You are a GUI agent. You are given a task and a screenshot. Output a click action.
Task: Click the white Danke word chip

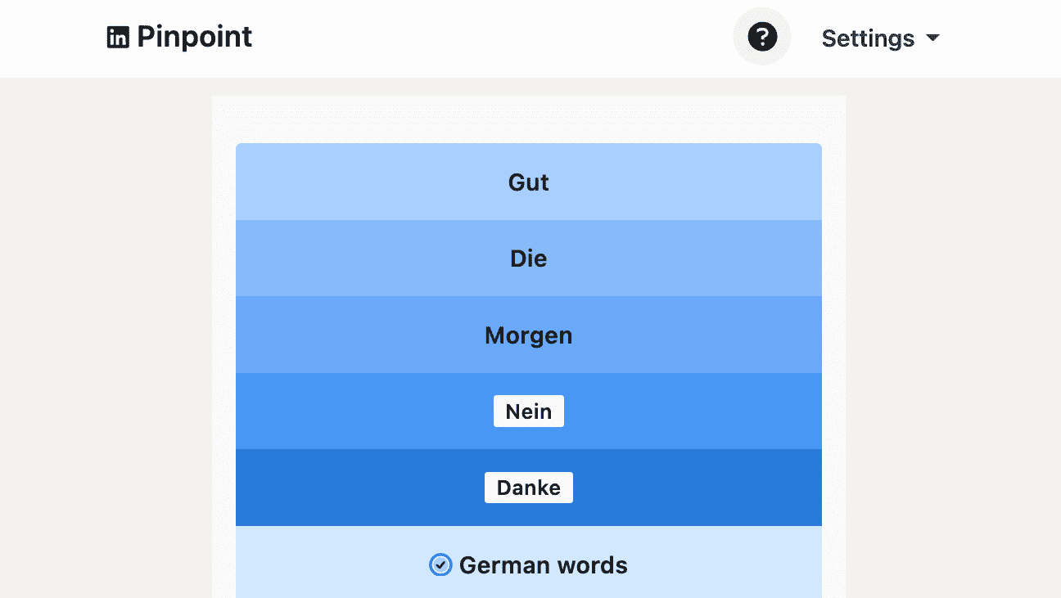(x=529, y=488)
